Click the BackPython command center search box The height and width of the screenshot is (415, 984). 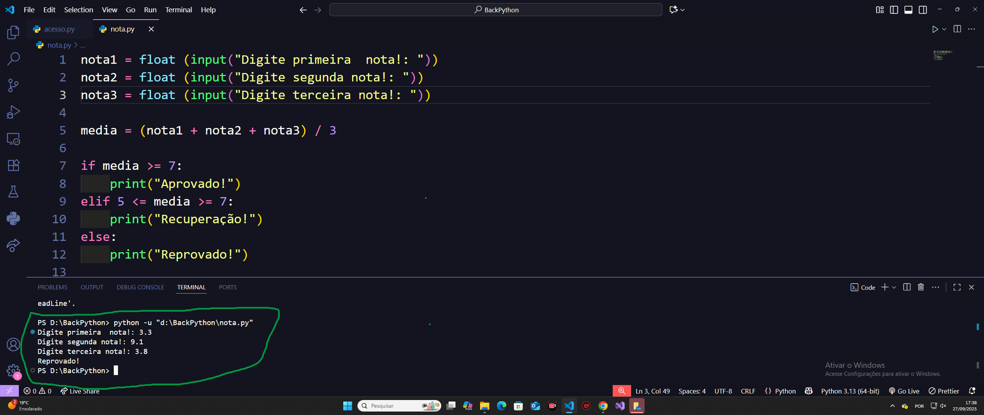point(495,10)
